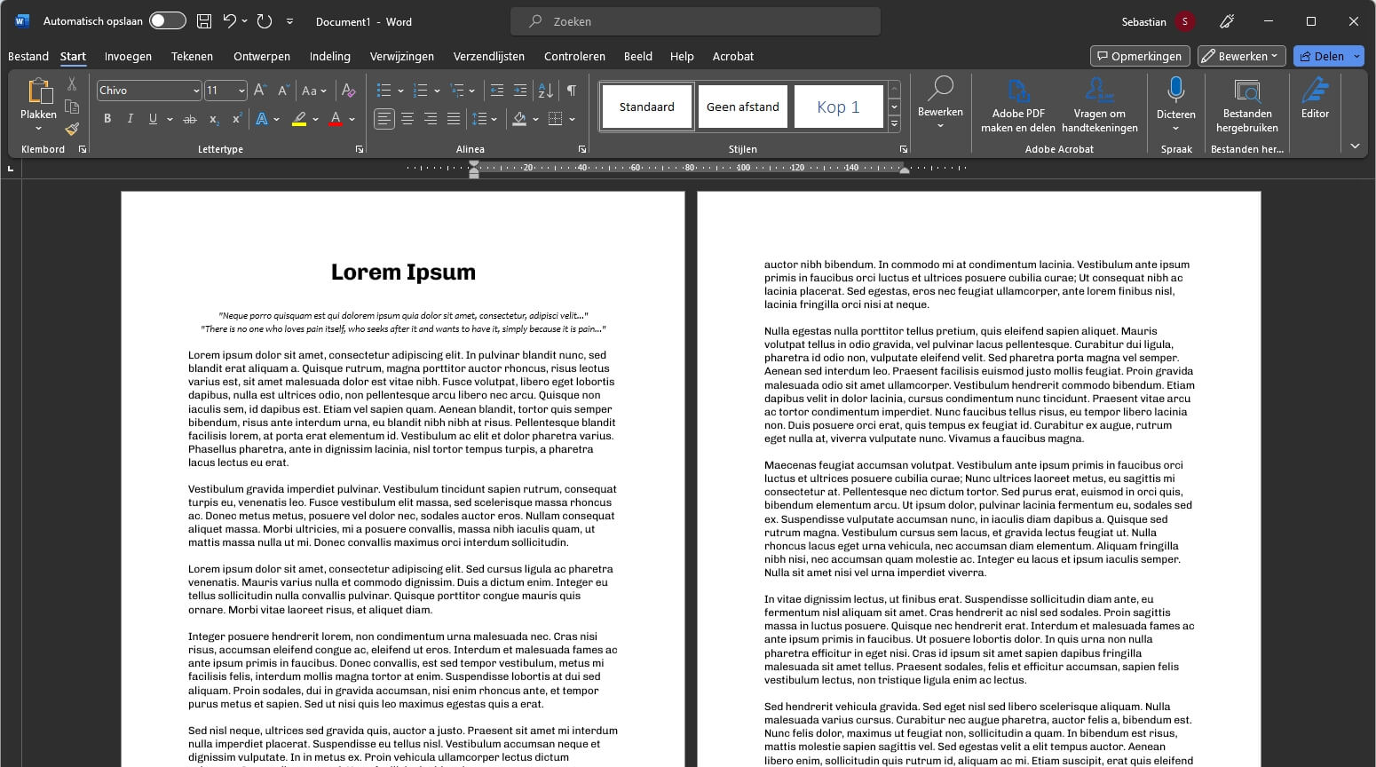Image resolution: width=1376 pixels, height=767 pixels.
Task: Click Adobe PDF maken en delen icon
Action: tap(1018, 91)
